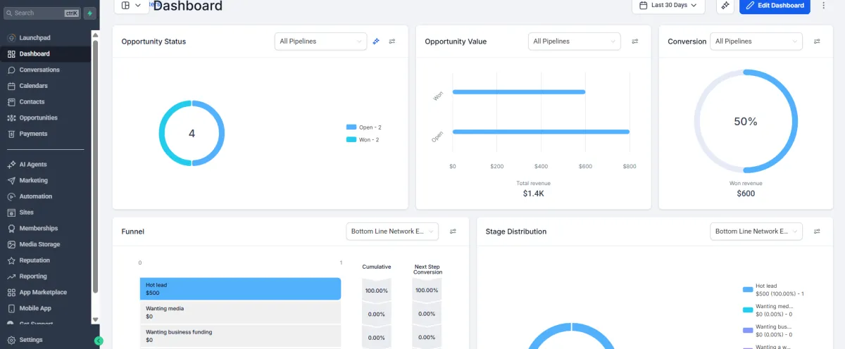Open the Conversations chat bubble icon
Screen dimensions: 845x349
point(11,70)
